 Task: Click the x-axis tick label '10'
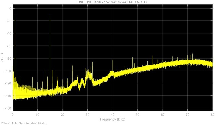click(x=37, y=115)
